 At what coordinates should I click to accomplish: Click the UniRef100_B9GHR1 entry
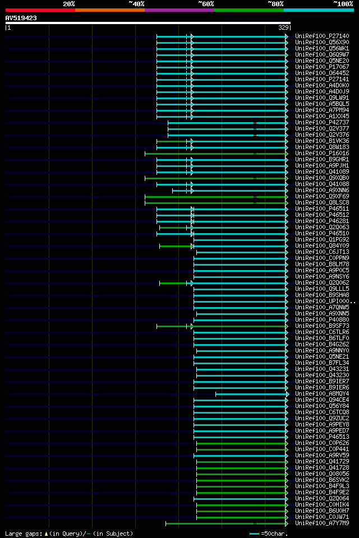tap(322, 160)
